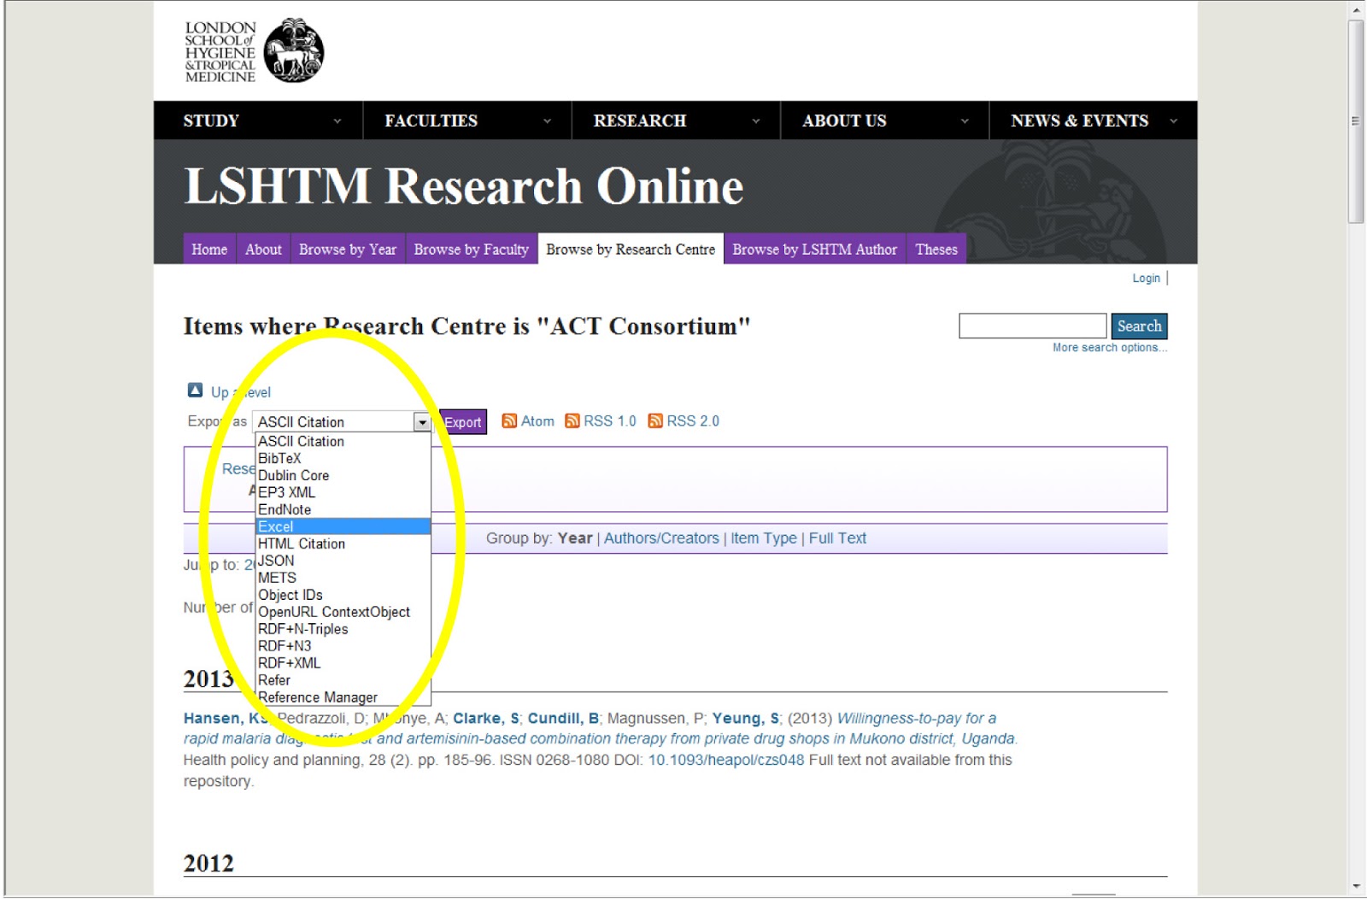Close the Export as dropdown via its arrow
The width and height of the screenshot is (1367, 899).
(x=422, y=422)
